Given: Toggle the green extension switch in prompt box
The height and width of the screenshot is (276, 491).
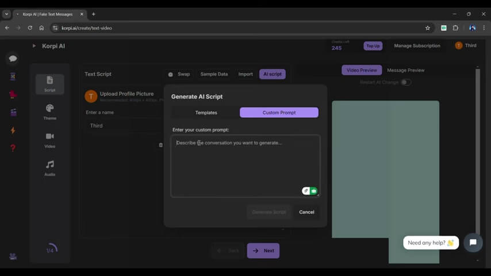Looking at the screenshot, I should (310, 191).
